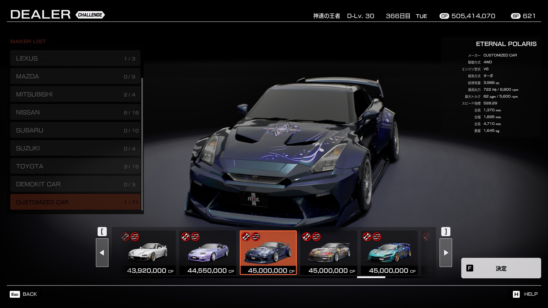Click the V6 engine type value
The width and height of the screenshot is (548, 308).
coord(486,69)
